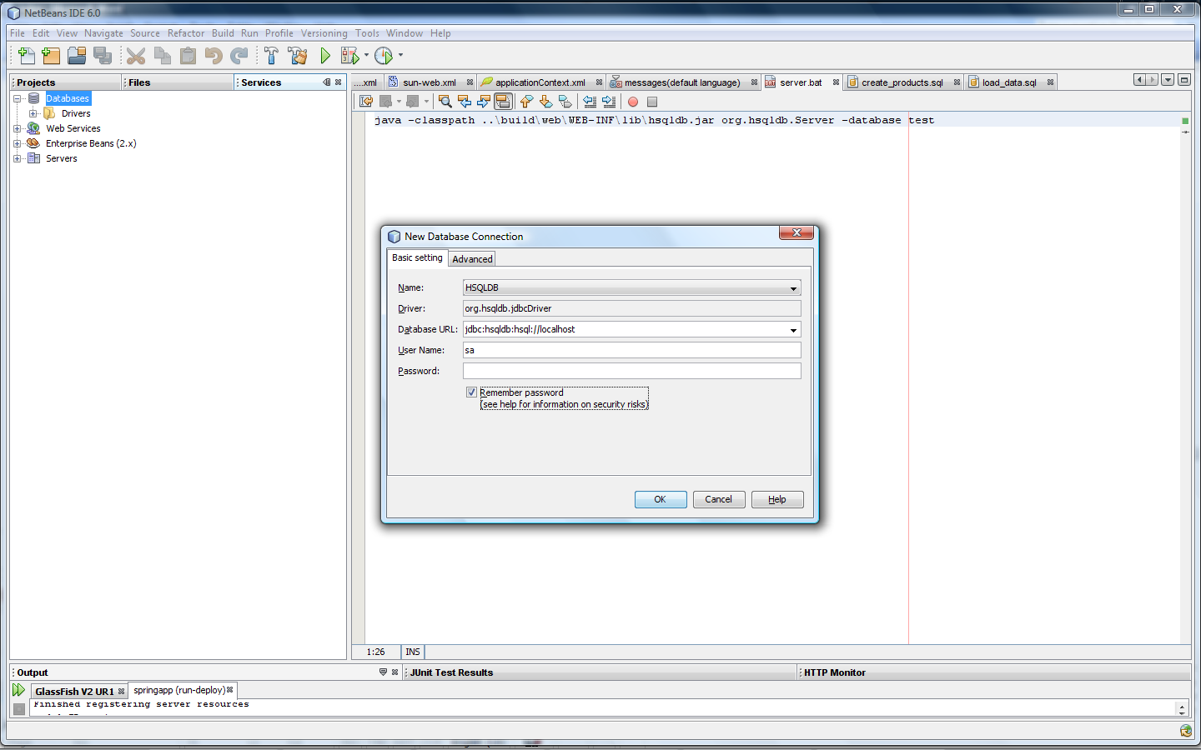The width and height of the screenshot is (1201, 750).
Task: Click the Open Project folder icon
Action: [77, 56]
